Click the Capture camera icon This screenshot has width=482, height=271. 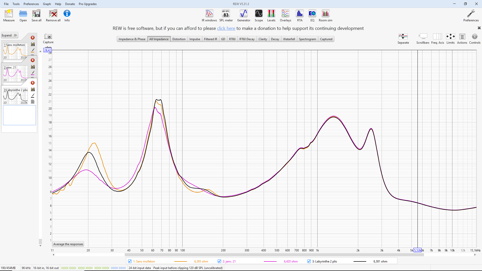tap(48, 37)
